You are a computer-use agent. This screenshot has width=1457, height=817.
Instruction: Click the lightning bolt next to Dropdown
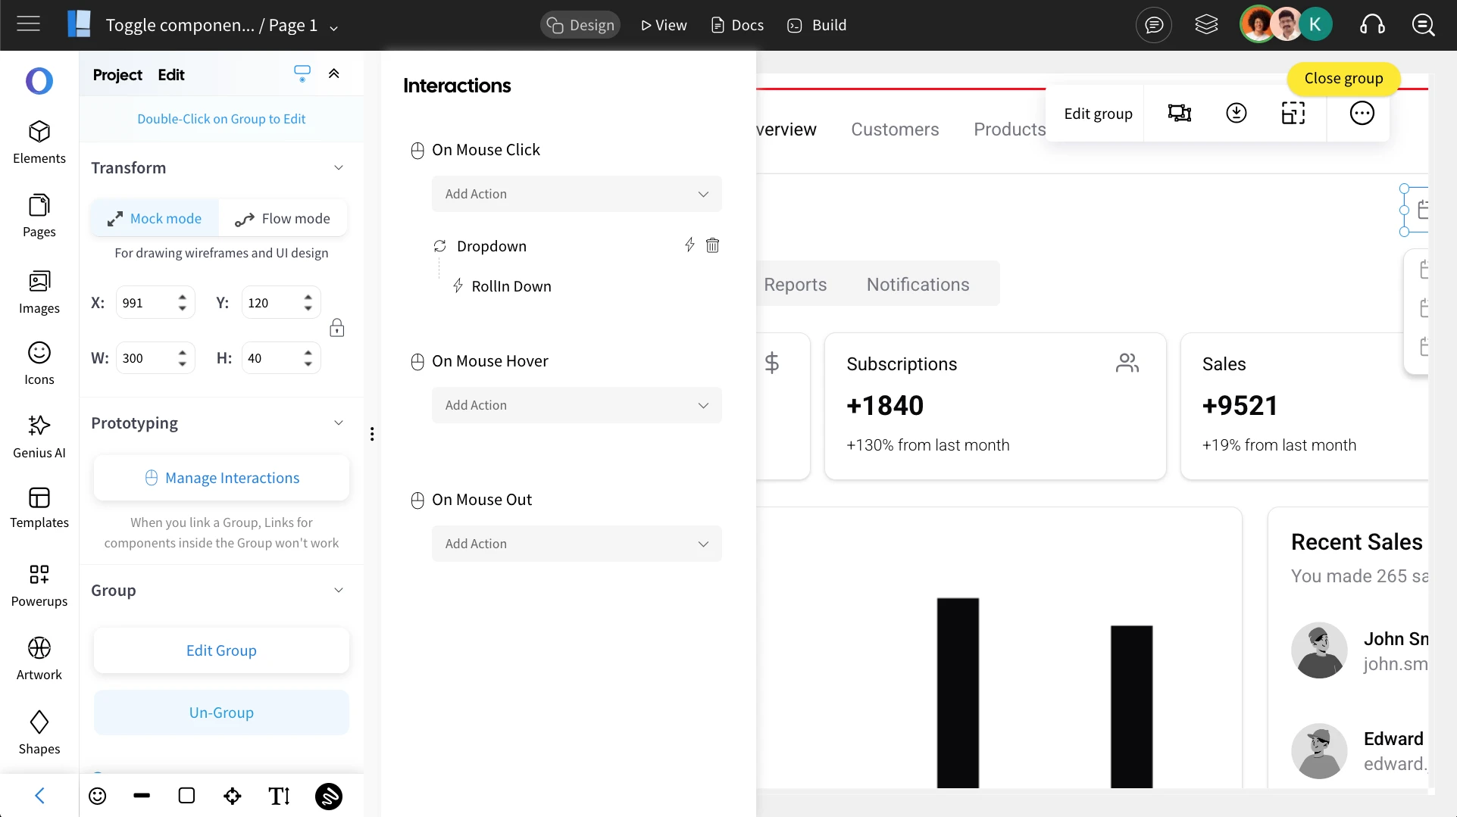(689, 245)
